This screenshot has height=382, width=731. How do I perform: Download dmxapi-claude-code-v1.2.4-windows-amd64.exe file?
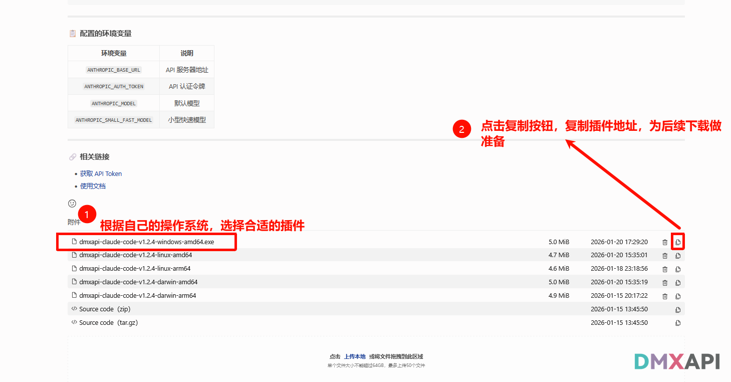pyautogui.click(x=146, y=242)
